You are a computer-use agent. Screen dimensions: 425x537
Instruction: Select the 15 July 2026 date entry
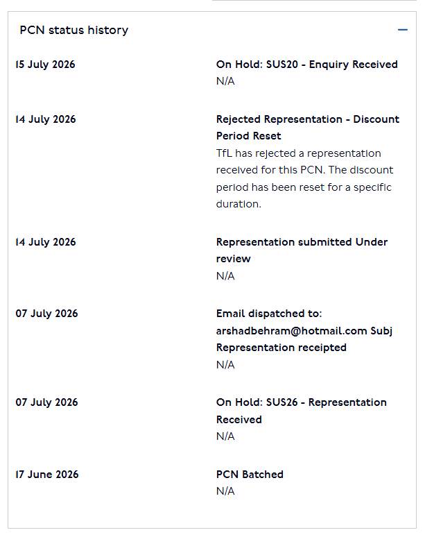(45, 65)
